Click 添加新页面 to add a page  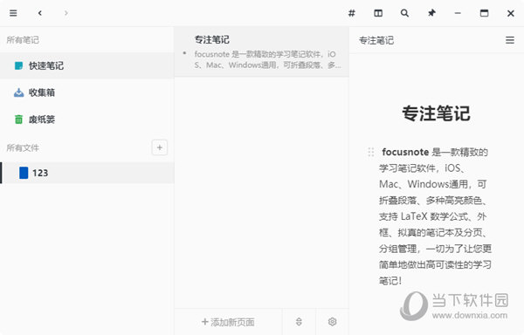point(228,322)
